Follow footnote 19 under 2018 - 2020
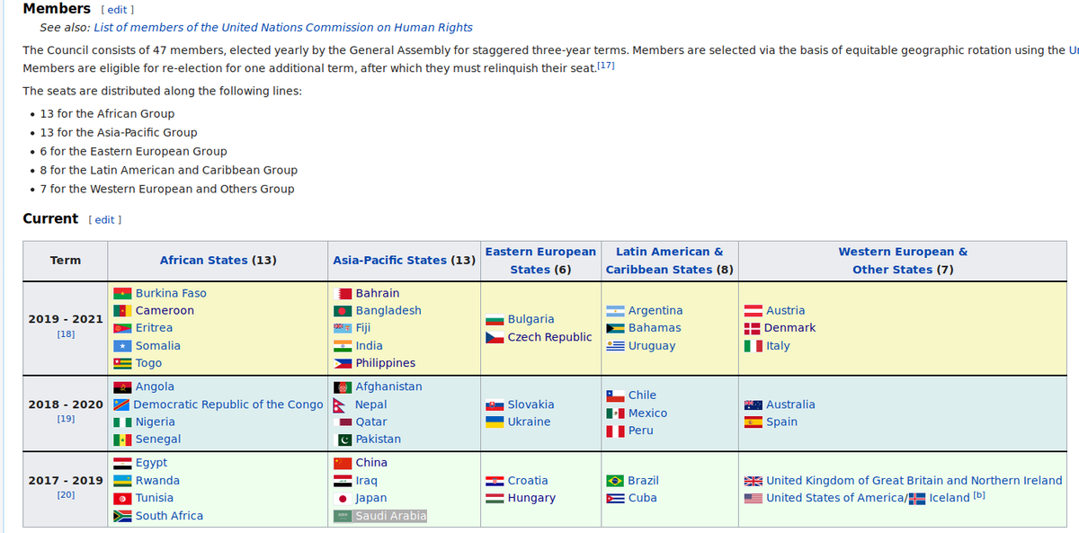 (x=66, y=419)
